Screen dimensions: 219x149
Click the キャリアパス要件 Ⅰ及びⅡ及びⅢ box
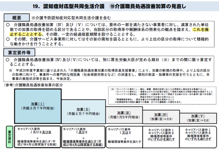[37, 137]
